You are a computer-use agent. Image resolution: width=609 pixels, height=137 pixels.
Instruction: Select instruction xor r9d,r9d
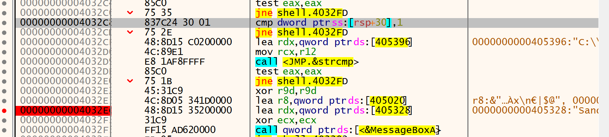pyautogui.click(x=286, y=91)
